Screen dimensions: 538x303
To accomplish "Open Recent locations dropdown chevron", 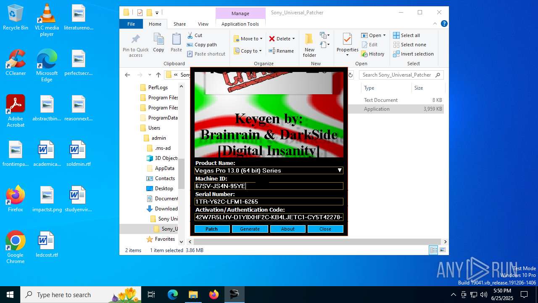I will [x=150, y=75].
